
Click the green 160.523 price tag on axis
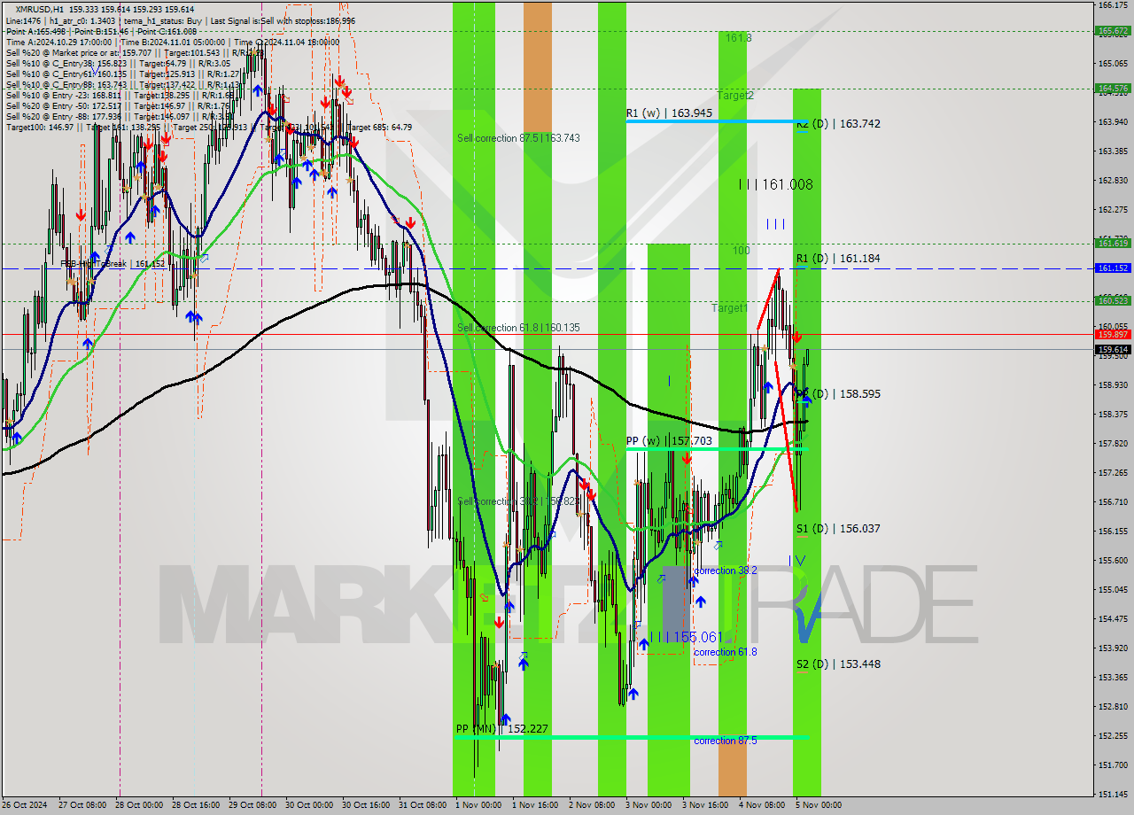pyautogui.click(x=1113, y=300)
